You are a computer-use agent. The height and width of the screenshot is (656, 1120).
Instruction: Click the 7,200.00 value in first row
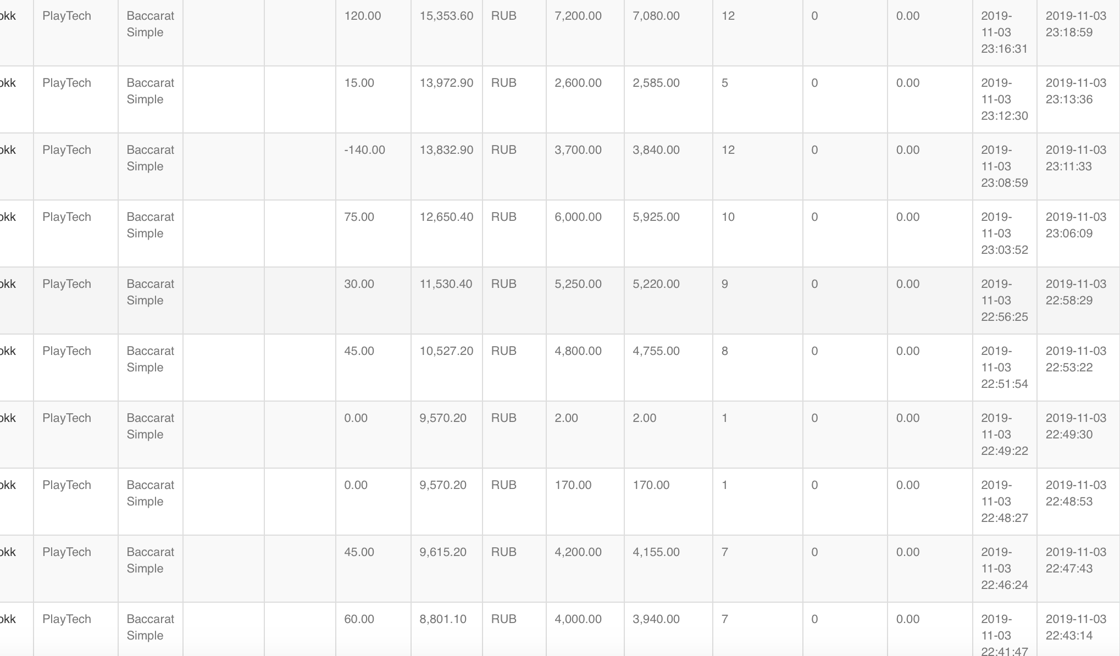click(578, 16)
